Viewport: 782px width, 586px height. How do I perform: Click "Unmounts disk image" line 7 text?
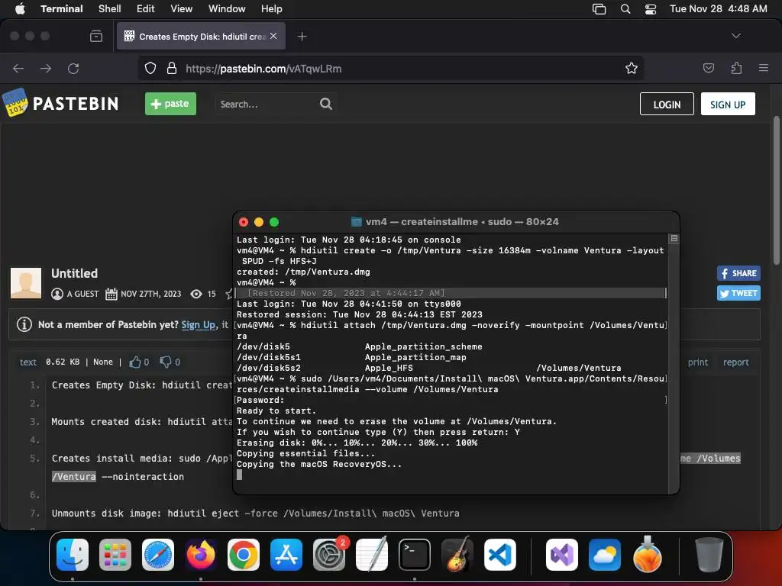(x=255, y=514)
